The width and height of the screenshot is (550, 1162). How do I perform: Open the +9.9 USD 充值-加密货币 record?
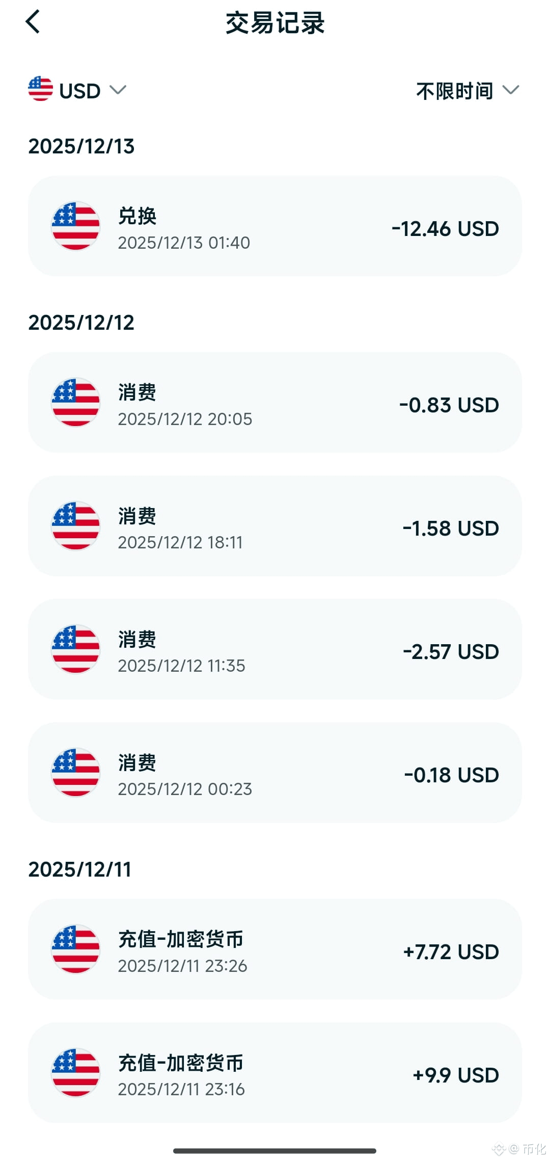[275, 1072]
